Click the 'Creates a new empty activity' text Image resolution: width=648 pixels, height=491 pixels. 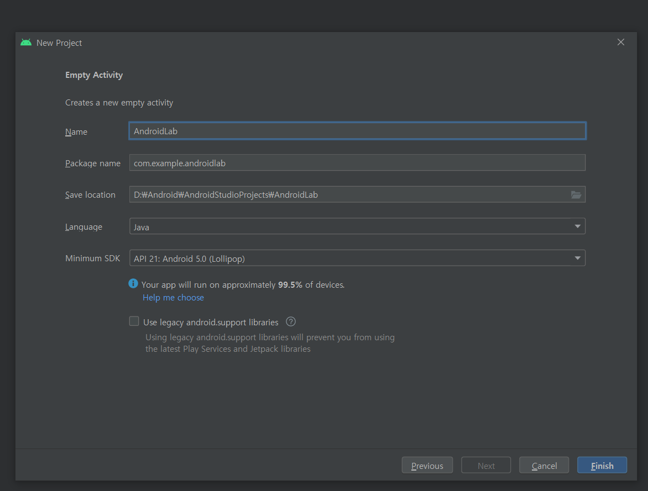119,102
